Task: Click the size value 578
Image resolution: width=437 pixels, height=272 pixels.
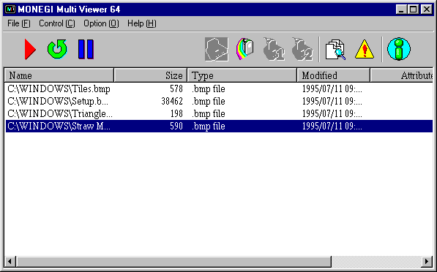Action: tap(176, 88)
